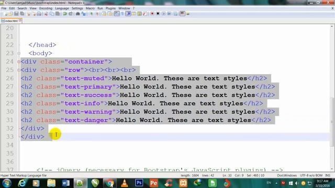Click the Copy toolbar icon
Screen dimensions: 335x188
pyautogui.click(x=52, y=14)
